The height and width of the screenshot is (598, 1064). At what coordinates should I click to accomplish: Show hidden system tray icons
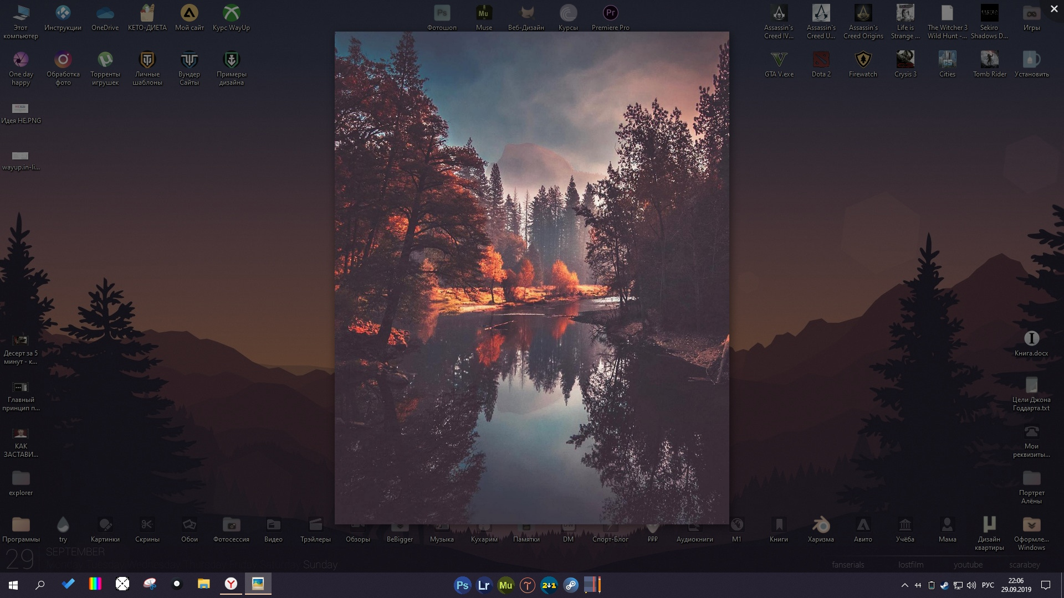pyautogui.click(x=904, y=585)
